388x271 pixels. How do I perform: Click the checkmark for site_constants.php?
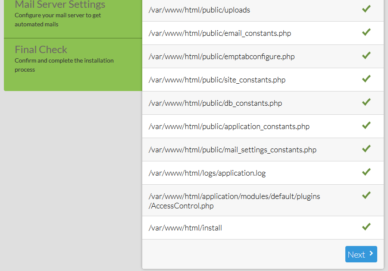pos(366,79)
